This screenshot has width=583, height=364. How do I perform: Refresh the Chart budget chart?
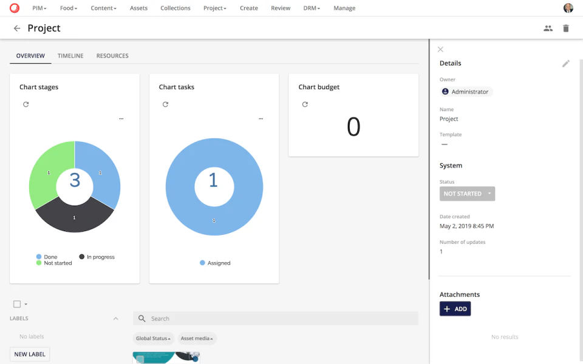click(305, 104)
